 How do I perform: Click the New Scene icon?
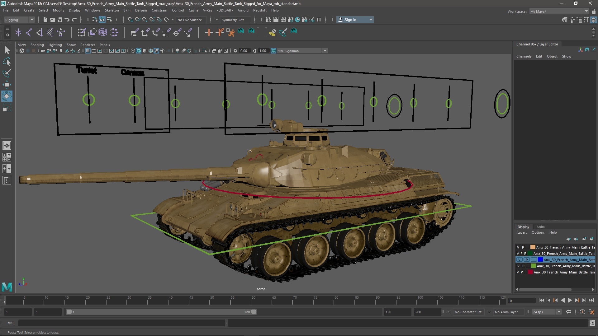[45, 20]
